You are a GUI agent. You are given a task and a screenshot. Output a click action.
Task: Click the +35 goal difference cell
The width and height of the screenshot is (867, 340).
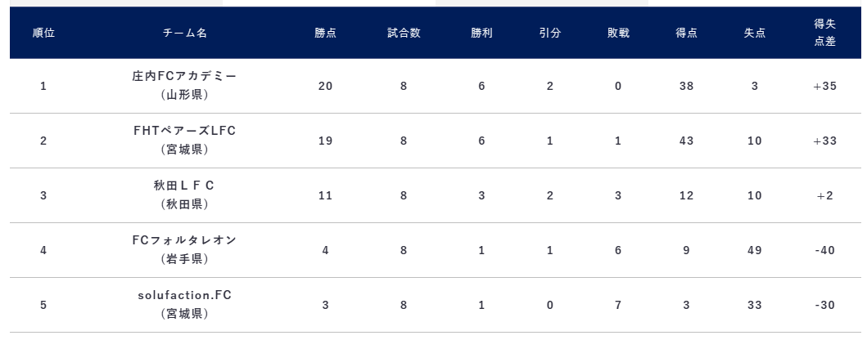coord(824,86)
